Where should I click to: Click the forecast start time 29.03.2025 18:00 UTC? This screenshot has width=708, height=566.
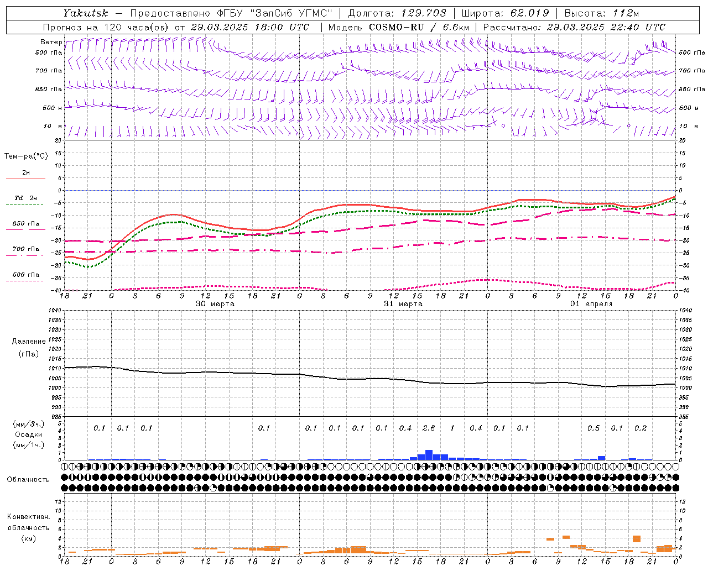coord(249,27)
